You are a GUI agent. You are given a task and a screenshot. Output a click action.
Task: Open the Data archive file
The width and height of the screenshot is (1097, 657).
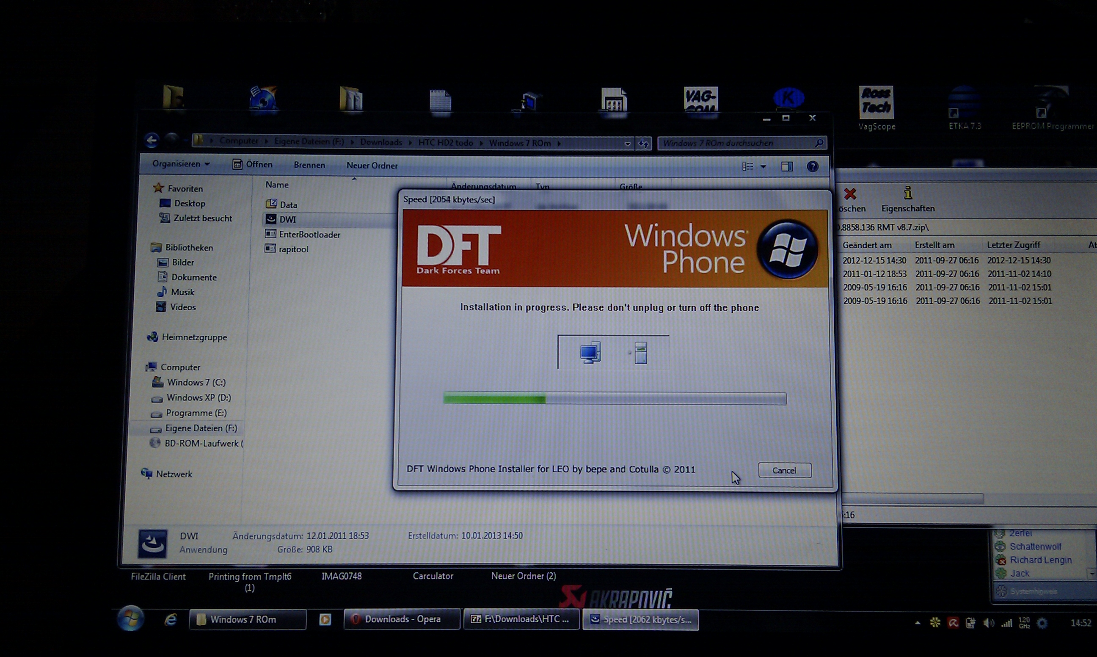(x=288, y=204)
